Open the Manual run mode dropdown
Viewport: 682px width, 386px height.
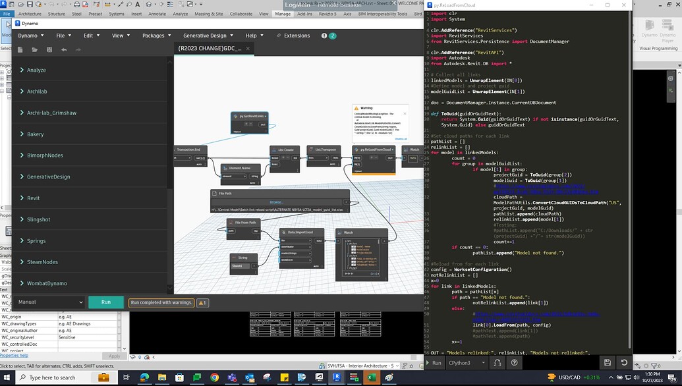point(49,302)
